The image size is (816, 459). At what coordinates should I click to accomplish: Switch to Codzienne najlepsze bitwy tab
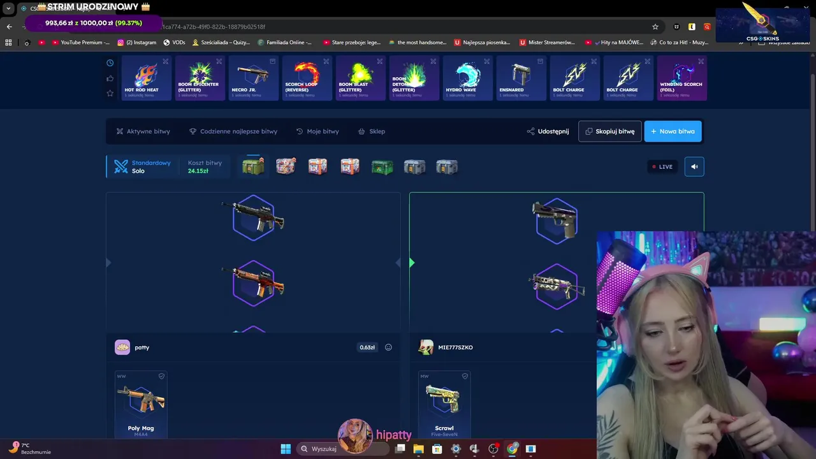[x=233, y=131]
